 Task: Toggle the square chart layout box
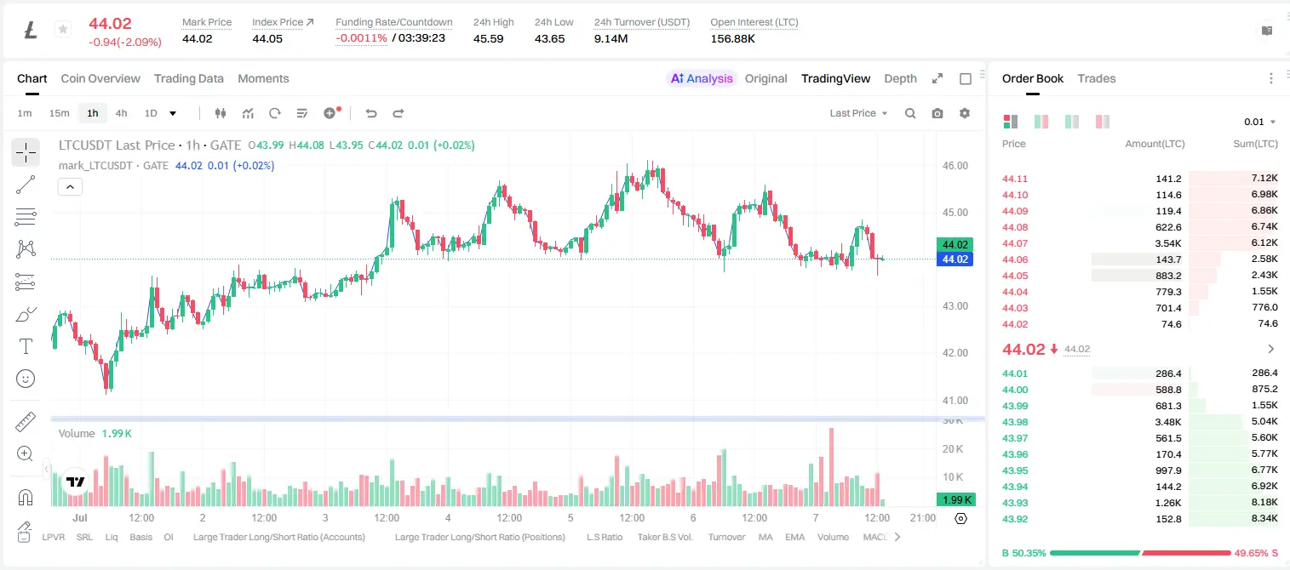[966, 78]
